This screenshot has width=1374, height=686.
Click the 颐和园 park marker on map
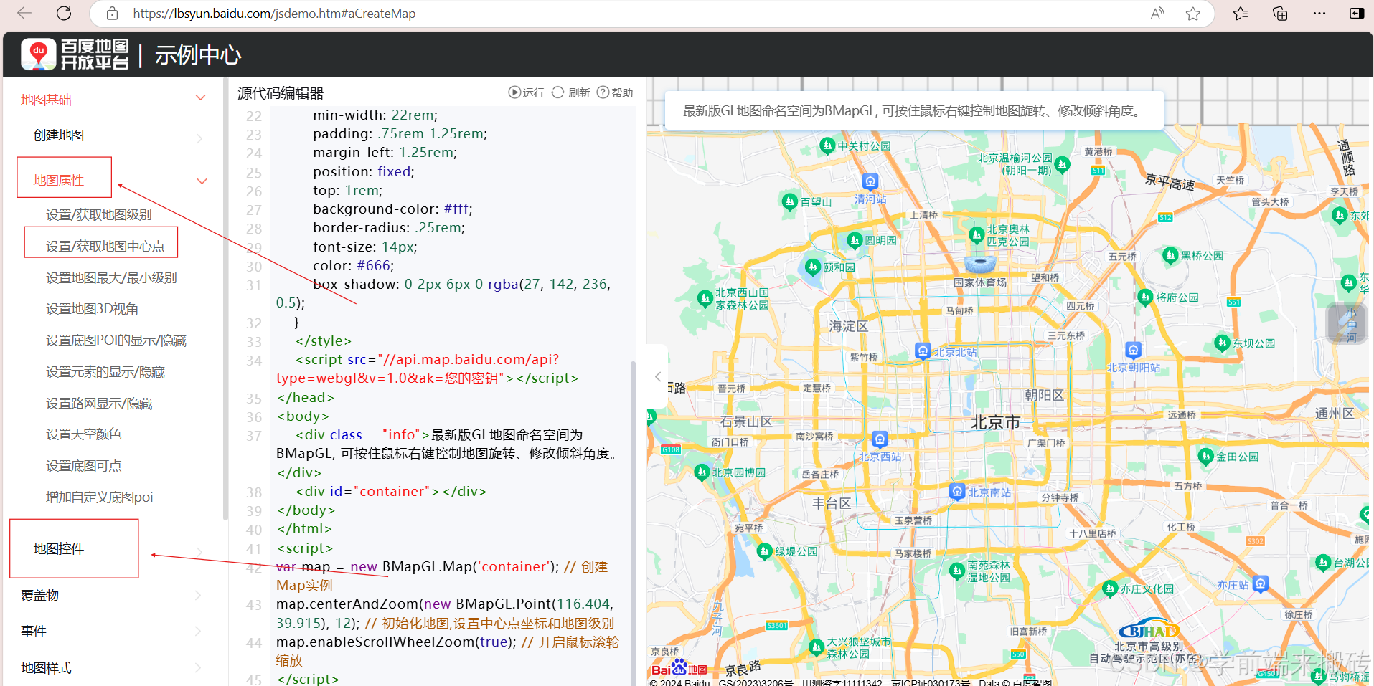(813, 267)
